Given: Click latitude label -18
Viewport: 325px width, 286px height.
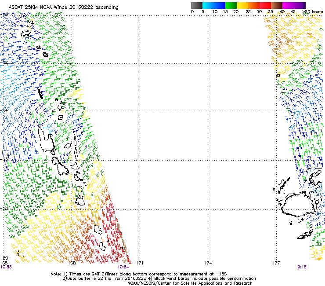Looking at the screenshot, I should [x=4, y=208].
